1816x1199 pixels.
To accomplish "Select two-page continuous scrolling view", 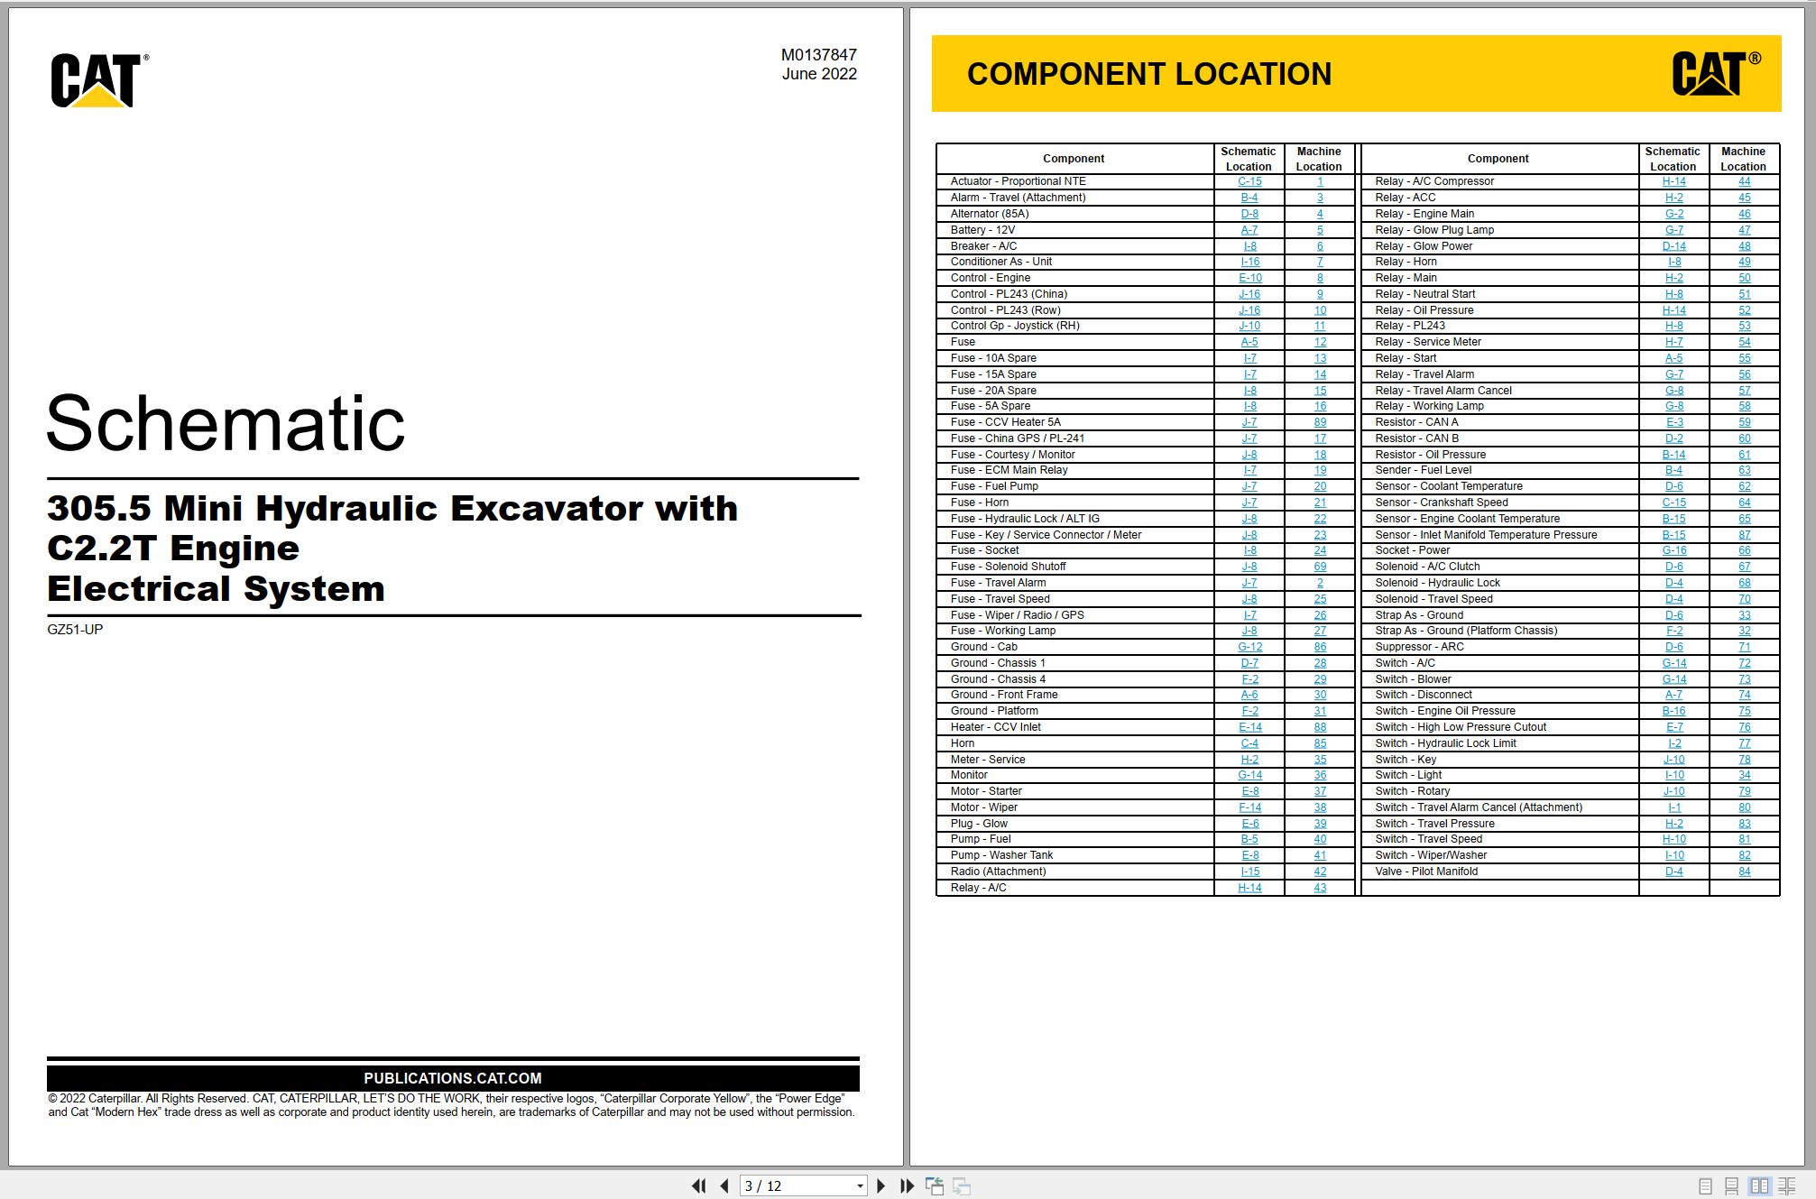I will pos(1786,1186).
